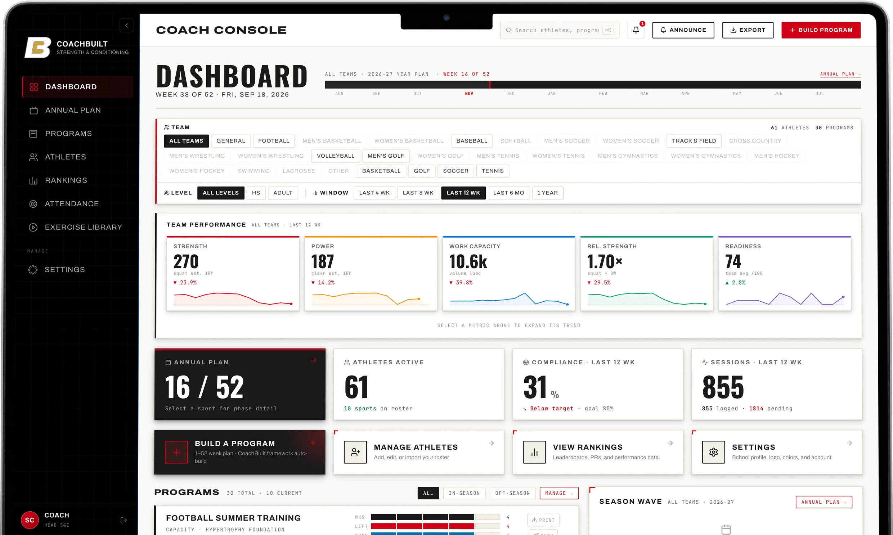893x535 pixels.
Task: Open Dashboard in the sidebar
Action: coord(77,87)
